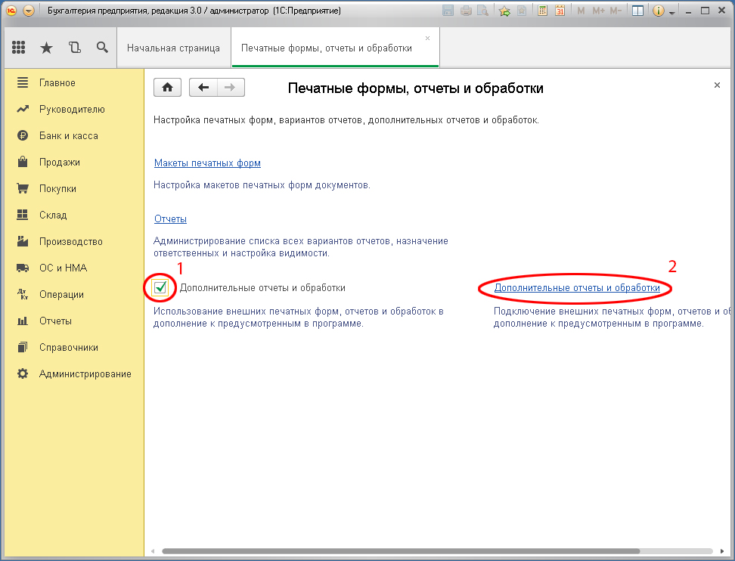Viewport: 735px width, 561px height.
Task: Open the Руководителю section
Action: (73, 109)
